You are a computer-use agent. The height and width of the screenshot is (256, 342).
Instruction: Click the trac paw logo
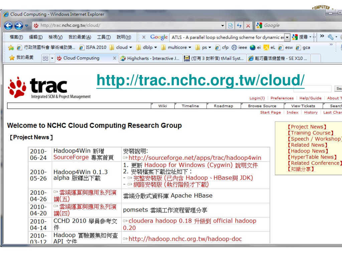pyautogui.click(x=49, y=87)
